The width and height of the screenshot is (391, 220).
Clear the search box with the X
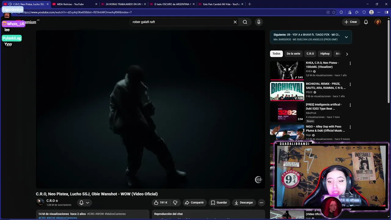[235, 22]
